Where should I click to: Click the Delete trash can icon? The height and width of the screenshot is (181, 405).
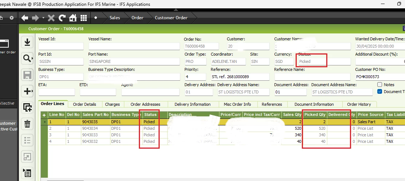pos(27,124)
